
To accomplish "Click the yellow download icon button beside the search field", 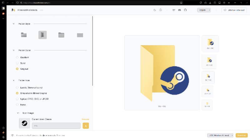I will click(x=86, y=126).
